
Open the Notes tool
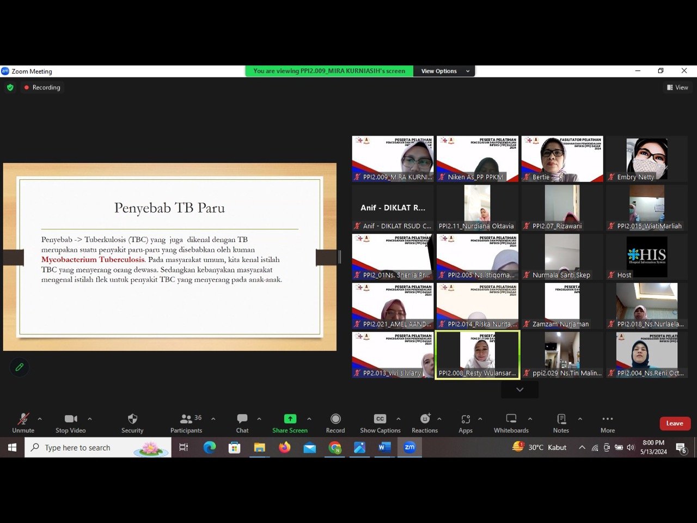(561, 419)
